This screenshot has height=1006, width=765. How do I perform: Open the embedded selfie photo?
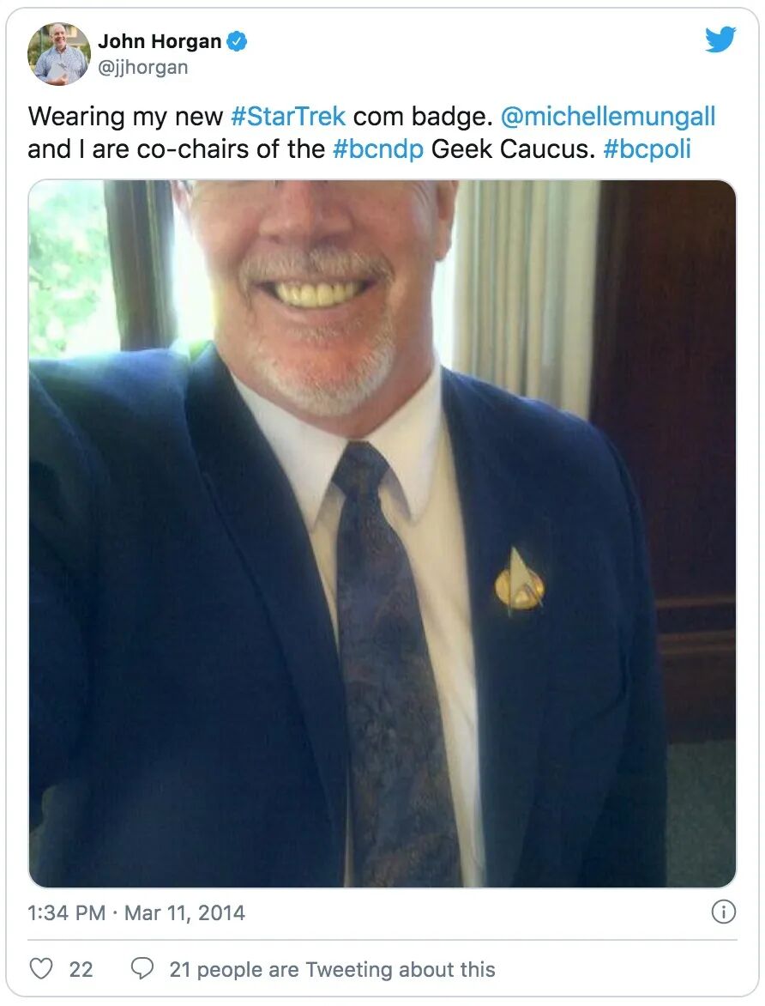click(382, 533)
